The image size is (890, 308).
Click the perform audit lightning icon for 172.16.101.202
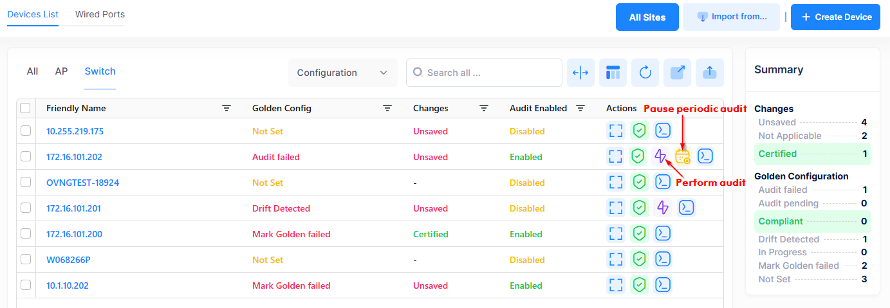click(660, 156)
